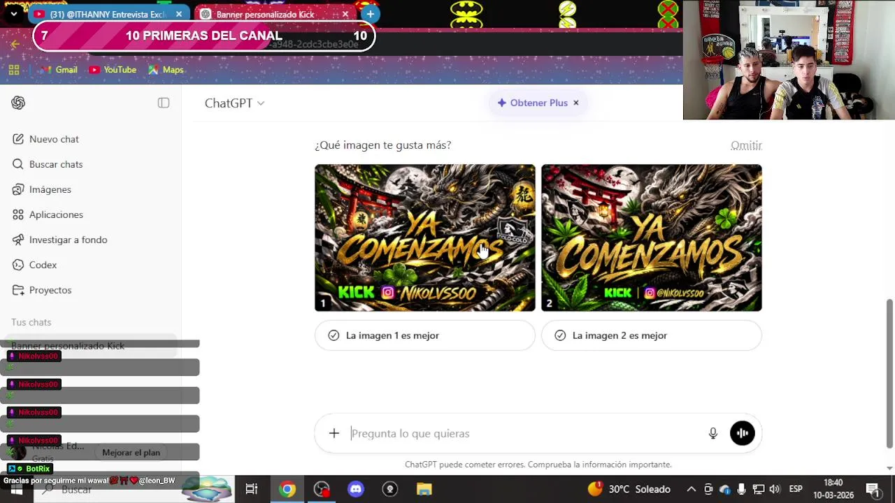Click the page vertical scrollbar thumb

[x=889, y=374]
